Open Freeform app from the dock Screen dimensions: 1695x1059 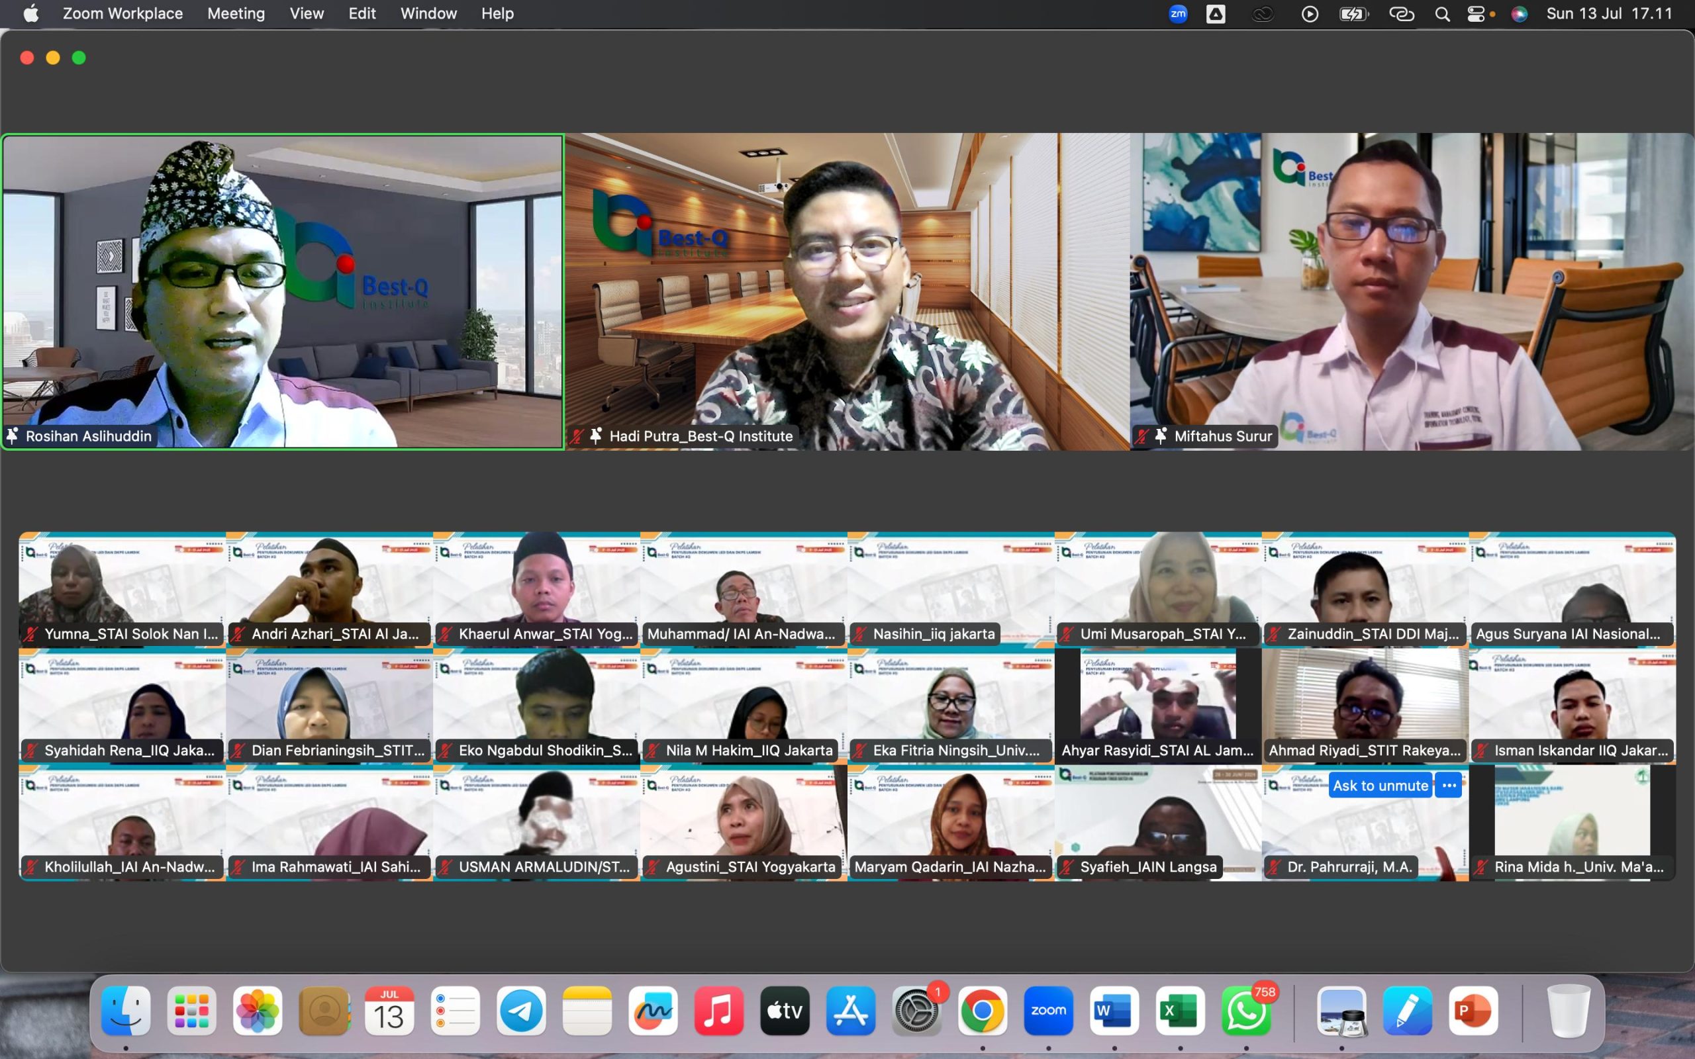tap(653, 1011)
